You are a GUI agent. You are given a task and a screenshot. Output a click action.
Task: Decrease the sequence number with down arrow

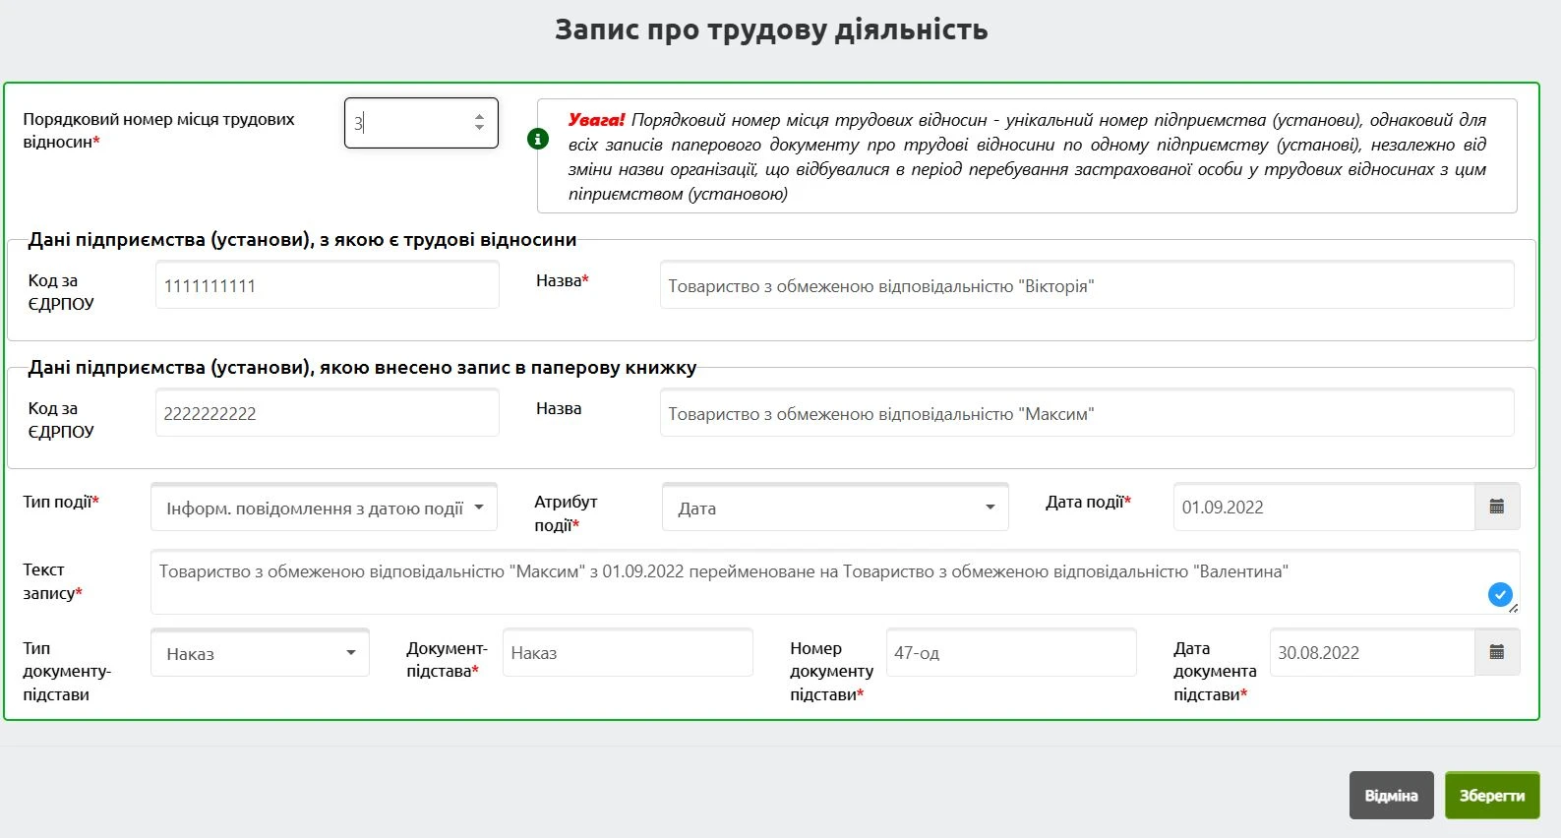479,129
